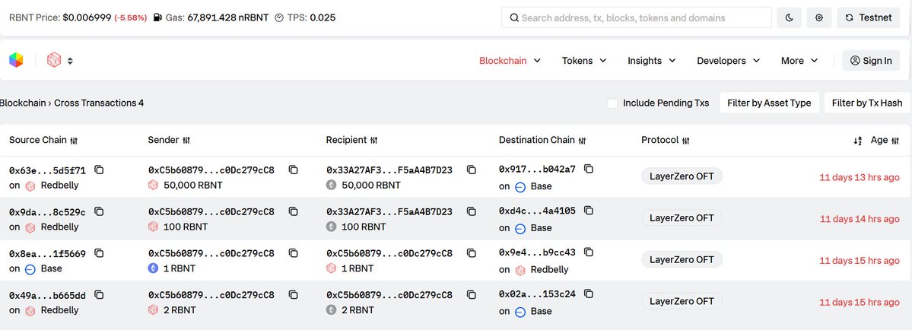Viewport: 912px width, 330px height.
Task: Click the Source Chain filter icon
Action: [x=74, y=140]
